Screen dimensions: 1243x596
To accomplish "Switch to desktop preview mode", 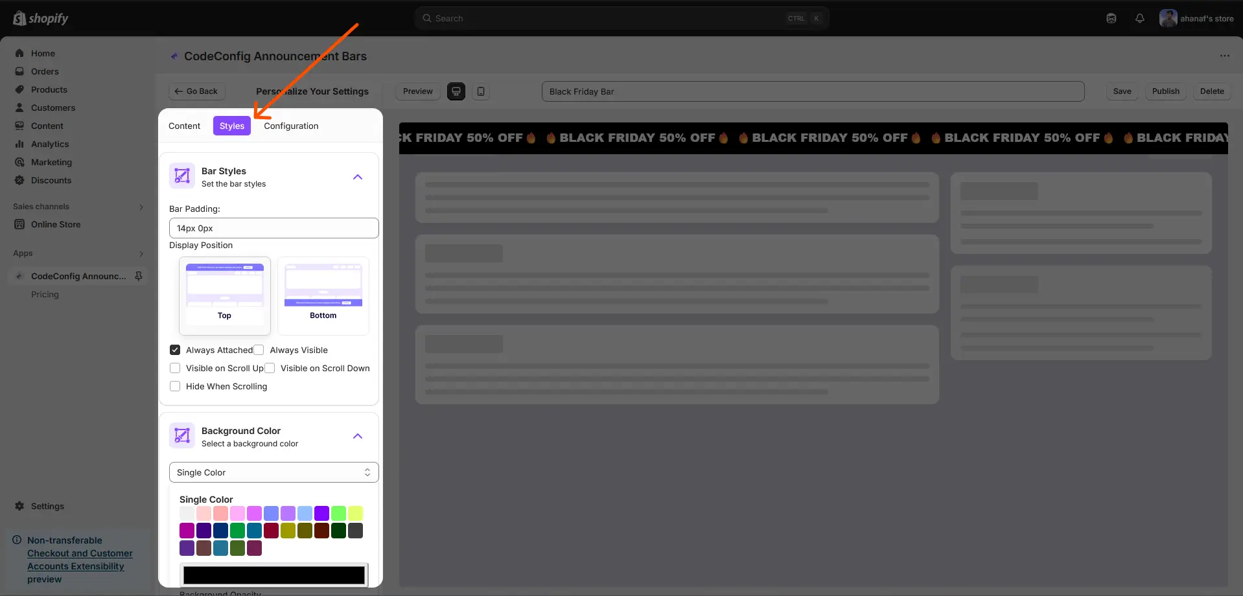I will coord(456,91).
